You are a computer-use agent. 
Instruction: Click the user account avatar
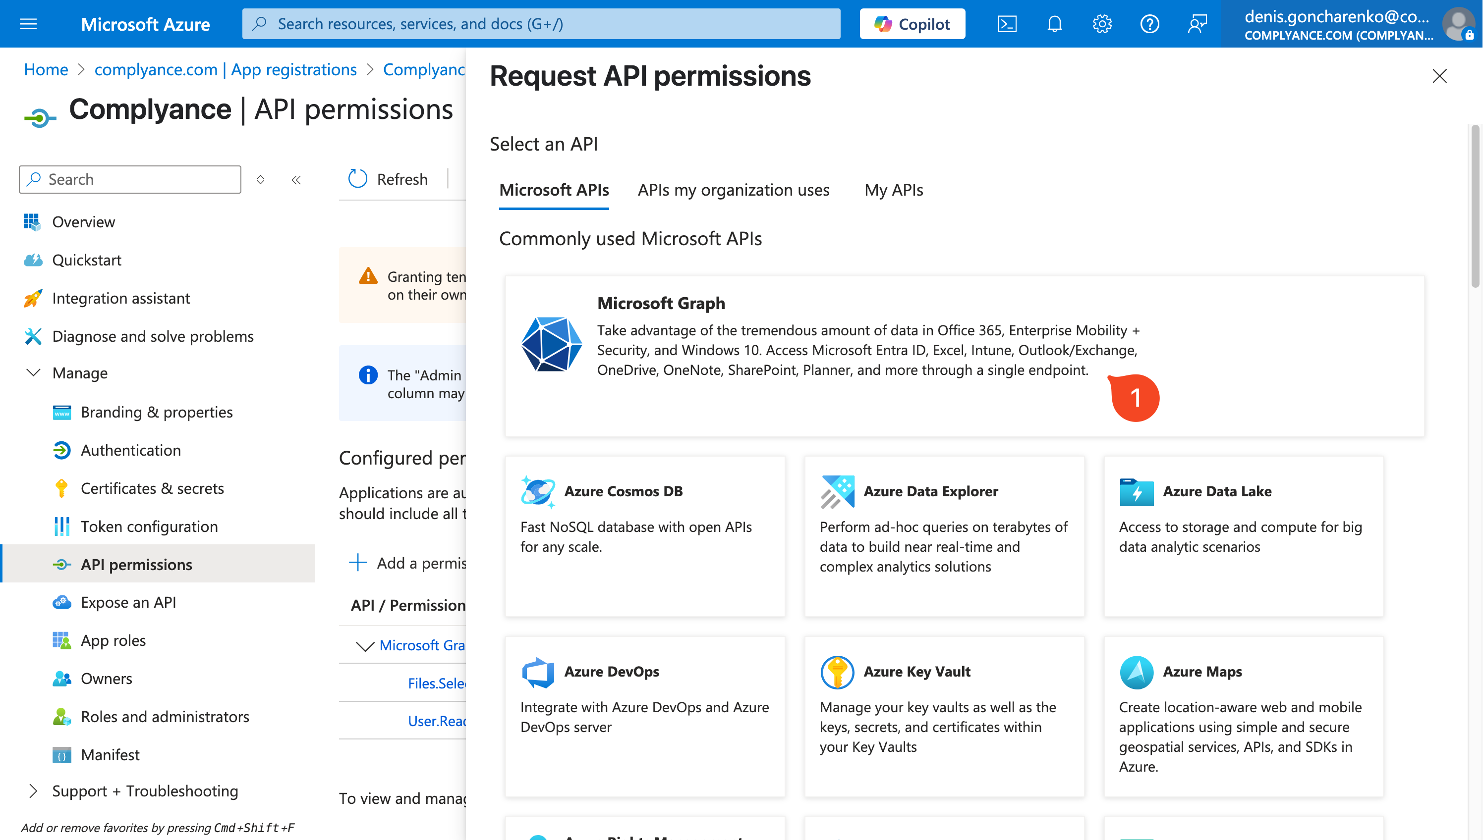pyautogui.click(x=1458, y=24)
